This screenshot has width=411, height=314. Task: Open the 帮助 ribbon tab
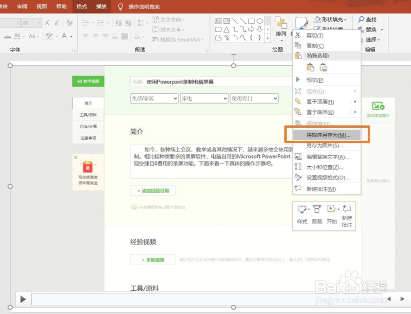(61, 7)
